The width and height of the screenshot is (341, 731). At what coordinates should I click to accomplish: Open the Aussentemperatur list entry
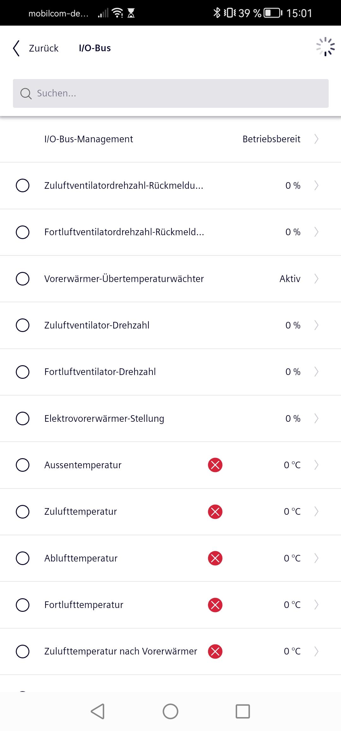point(170,465)
